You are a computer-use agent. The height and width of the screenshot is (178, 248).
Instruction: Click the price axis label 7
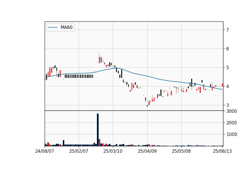point(228,30)
